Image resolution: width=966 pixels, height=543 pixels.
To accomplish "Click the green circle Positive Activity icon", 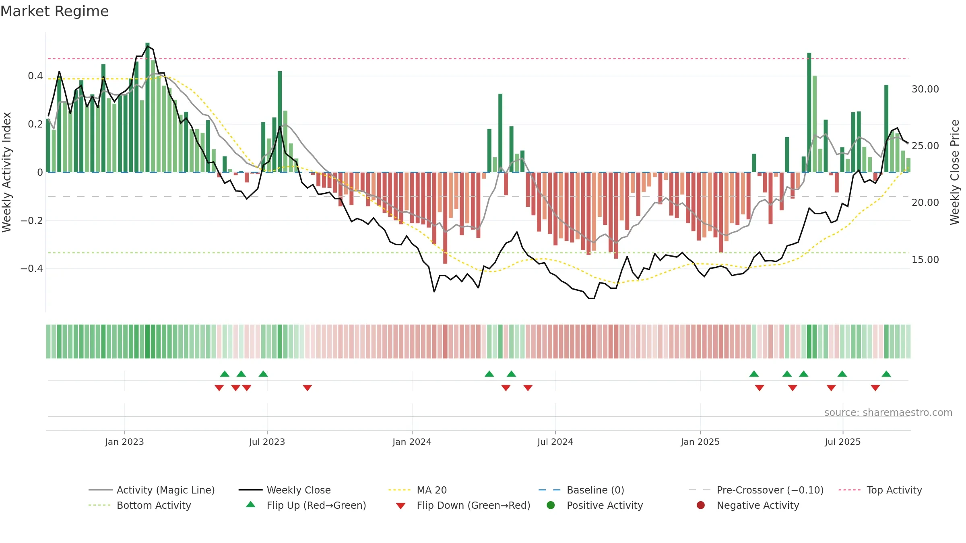I will [x=551, y=505].
